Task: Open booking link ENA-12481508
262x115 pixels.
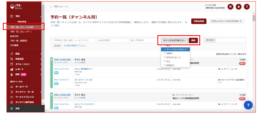Action: (x=62, y=60)
